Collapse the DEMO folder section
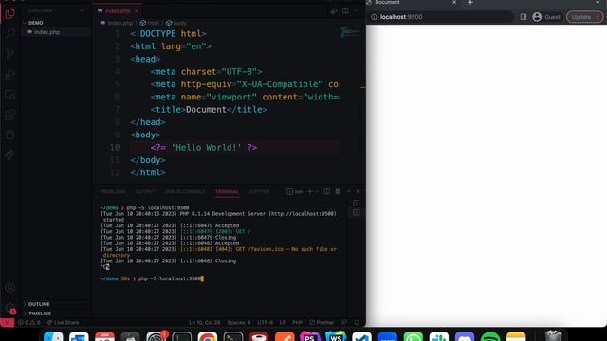 pos(56,23)
